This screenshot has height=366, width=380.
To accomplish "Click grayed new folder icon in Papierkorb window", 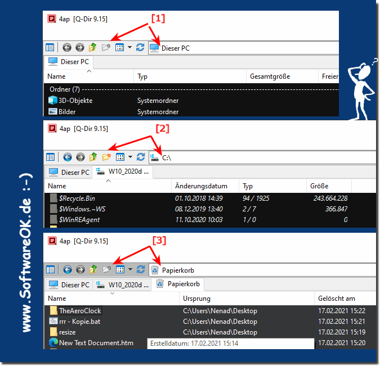I will coord(106,270).
